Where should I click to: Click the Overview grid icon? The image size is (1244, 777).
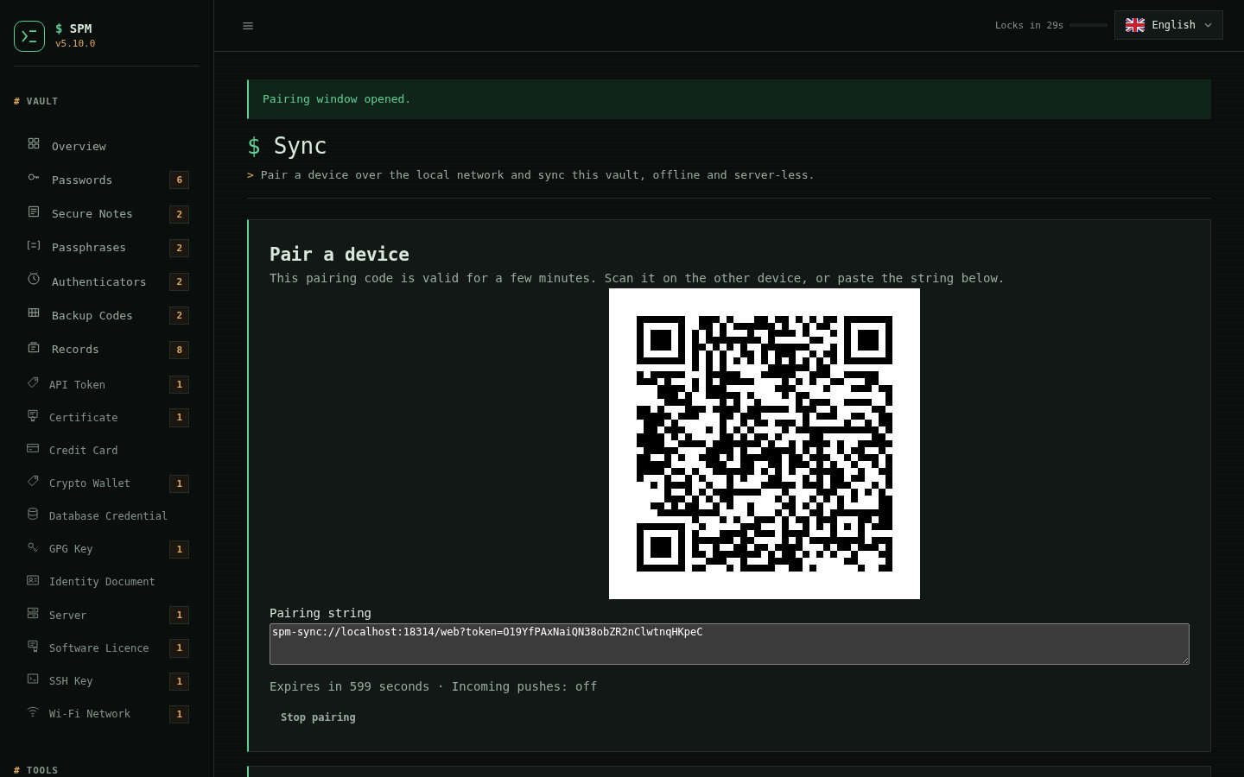(x=34, y=143)
